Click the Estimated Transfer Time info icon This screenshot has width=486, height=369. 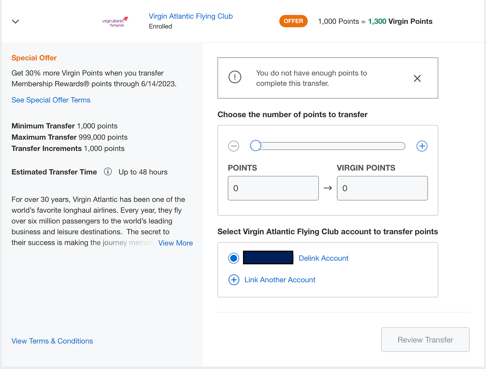108,172
